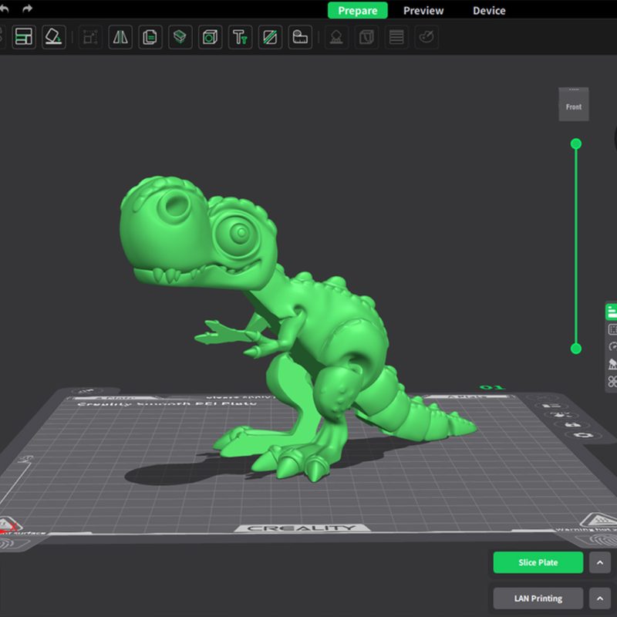
Task: Click the Slice Plate button
Action: coord(538,562)
